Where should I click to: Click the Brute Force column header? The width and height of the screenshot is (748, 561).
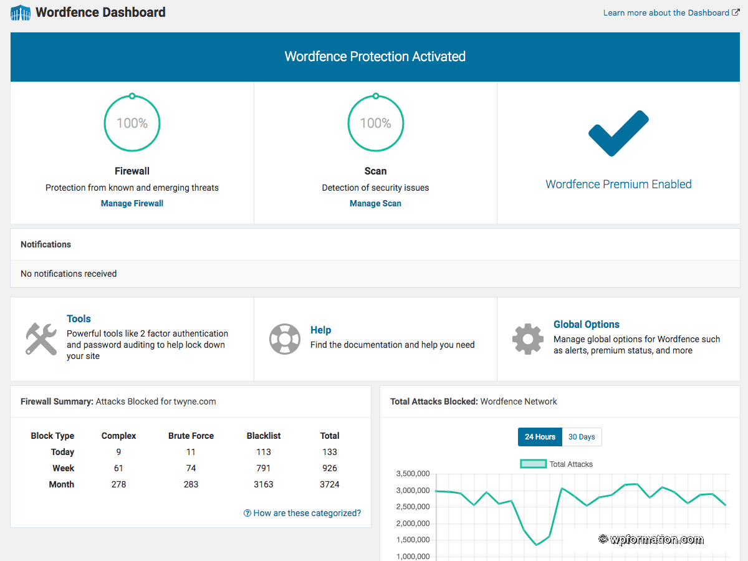[x=191, y=436]
